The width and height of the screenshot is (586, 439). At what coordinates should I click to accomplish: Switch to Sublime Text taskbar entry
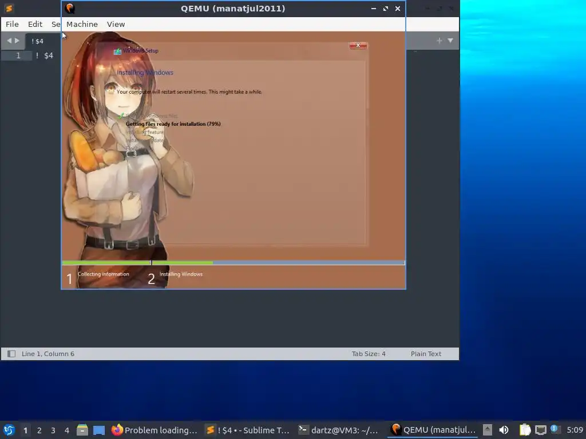coord(248,430)
